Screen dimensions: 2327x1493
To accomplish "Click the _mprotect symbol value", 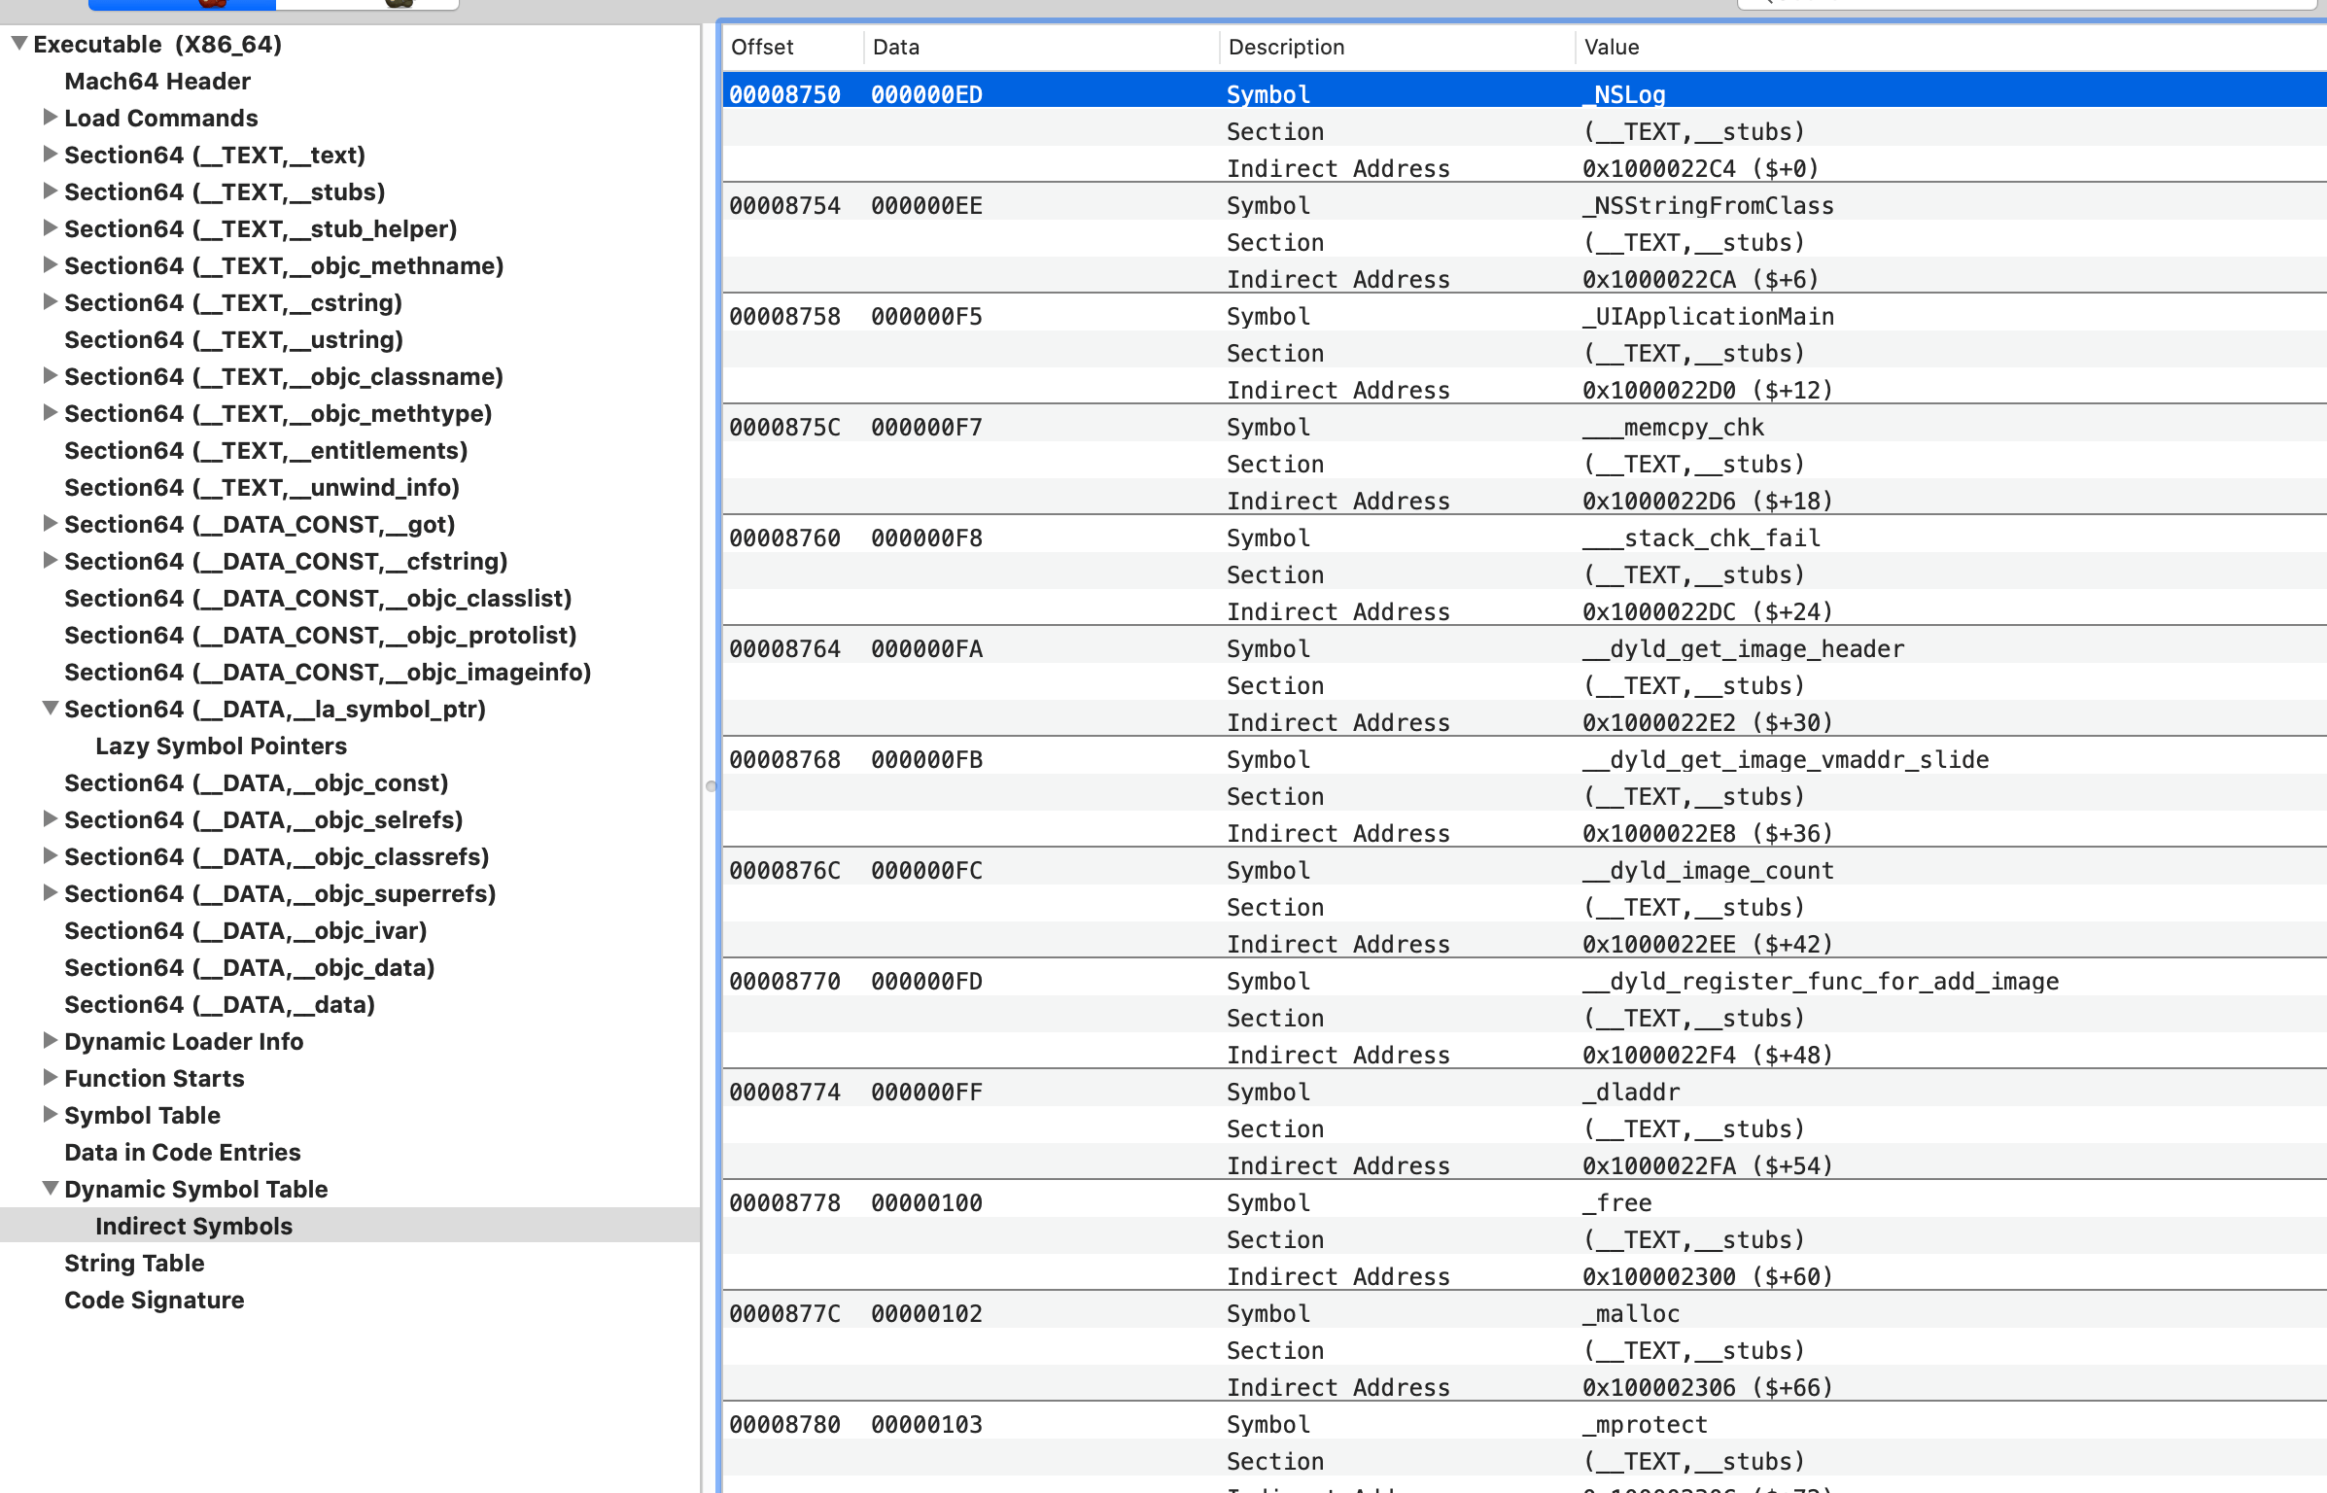I will pos(1645,1425).
